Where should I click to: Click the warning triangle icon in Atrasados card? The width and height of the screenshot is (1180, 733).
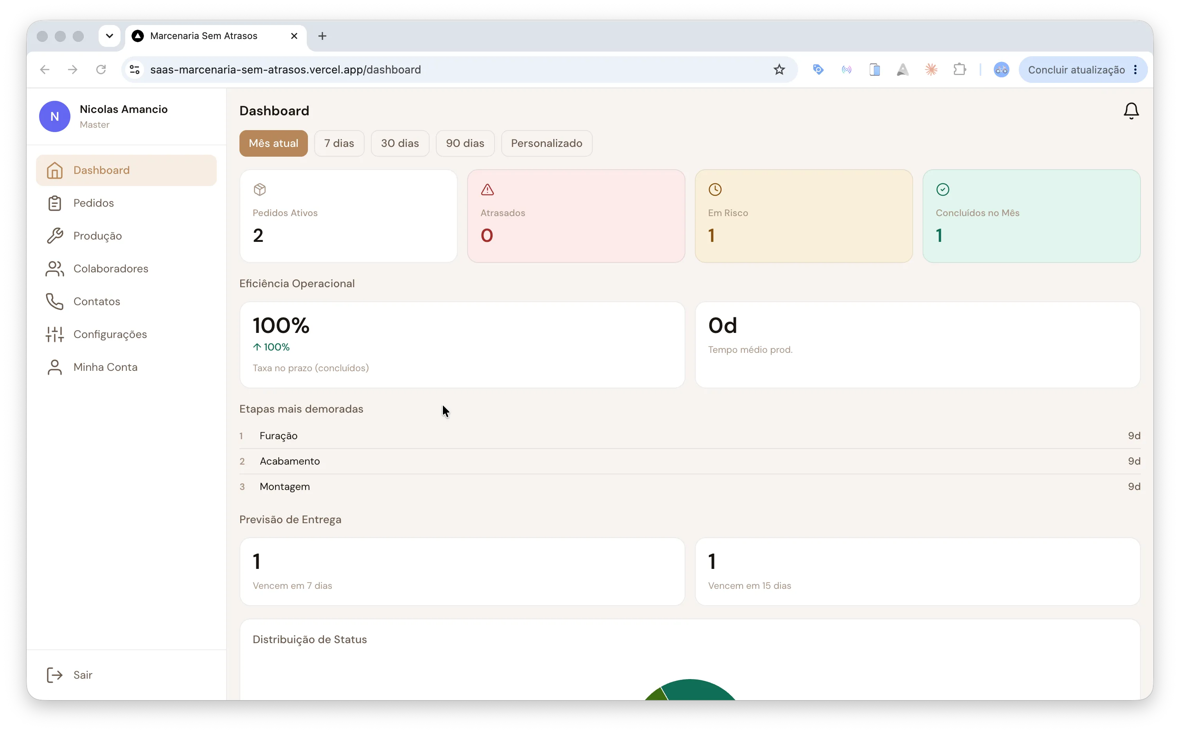tap(487, 190)
